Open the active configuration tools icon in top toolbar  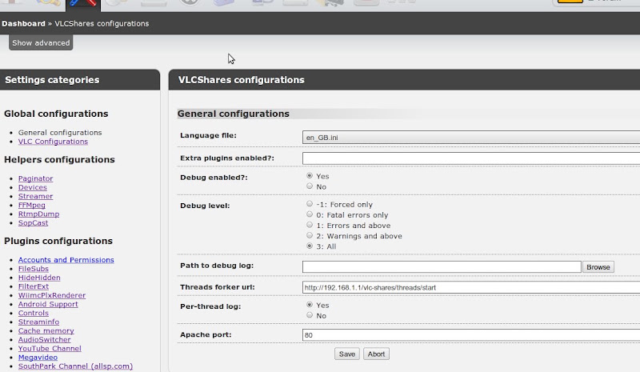(83, 5)
